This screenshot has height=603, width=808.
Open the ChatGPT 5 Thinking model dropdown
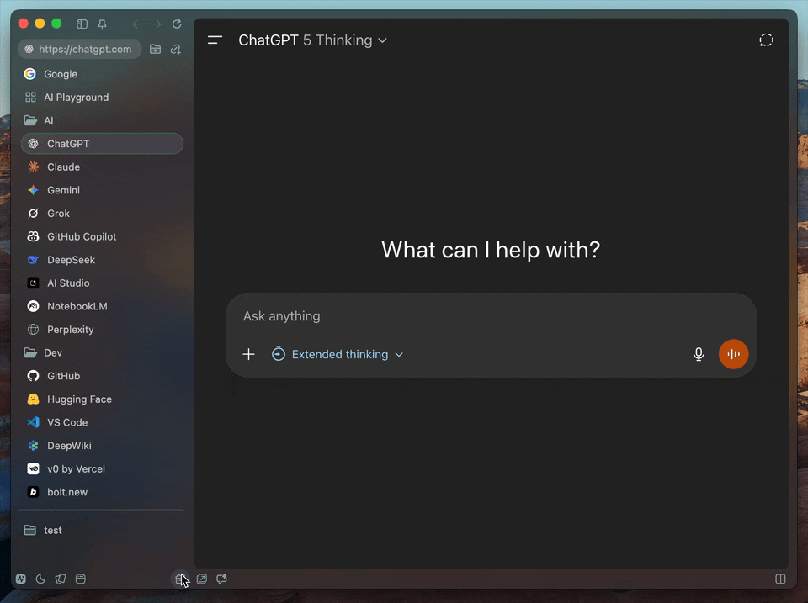click(313, 40)
